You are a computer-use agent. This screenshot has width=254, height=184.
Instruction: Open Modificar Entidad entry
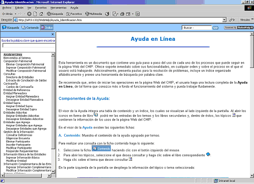coord(16,161)
